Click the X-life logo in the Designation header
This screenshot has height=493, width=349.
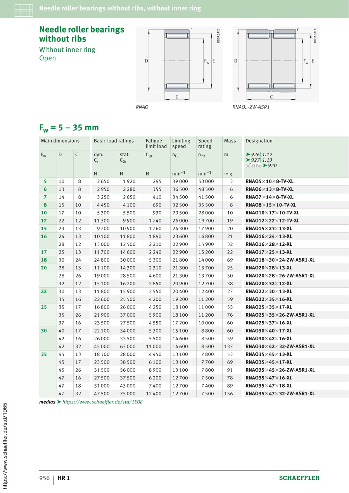254,165
